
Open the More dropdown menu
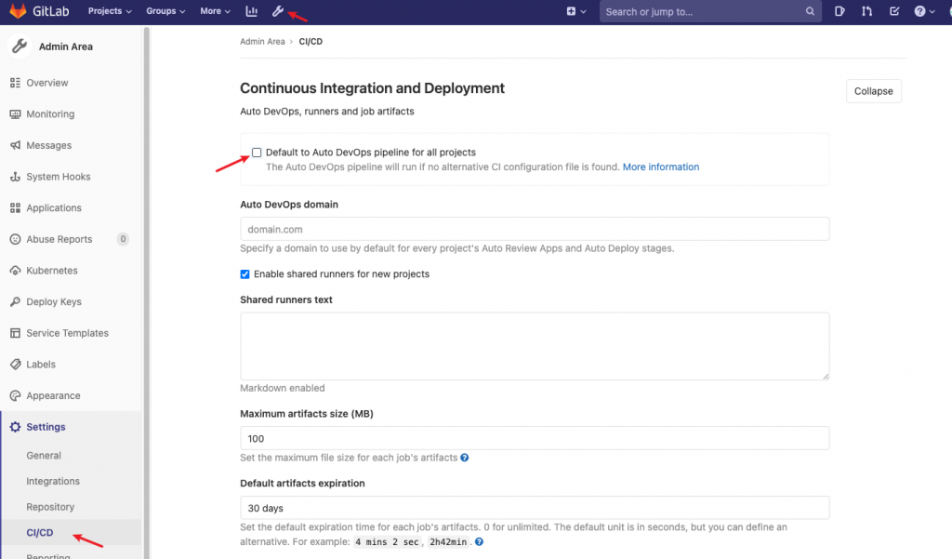pyautogui.click(x=215, y=11)
